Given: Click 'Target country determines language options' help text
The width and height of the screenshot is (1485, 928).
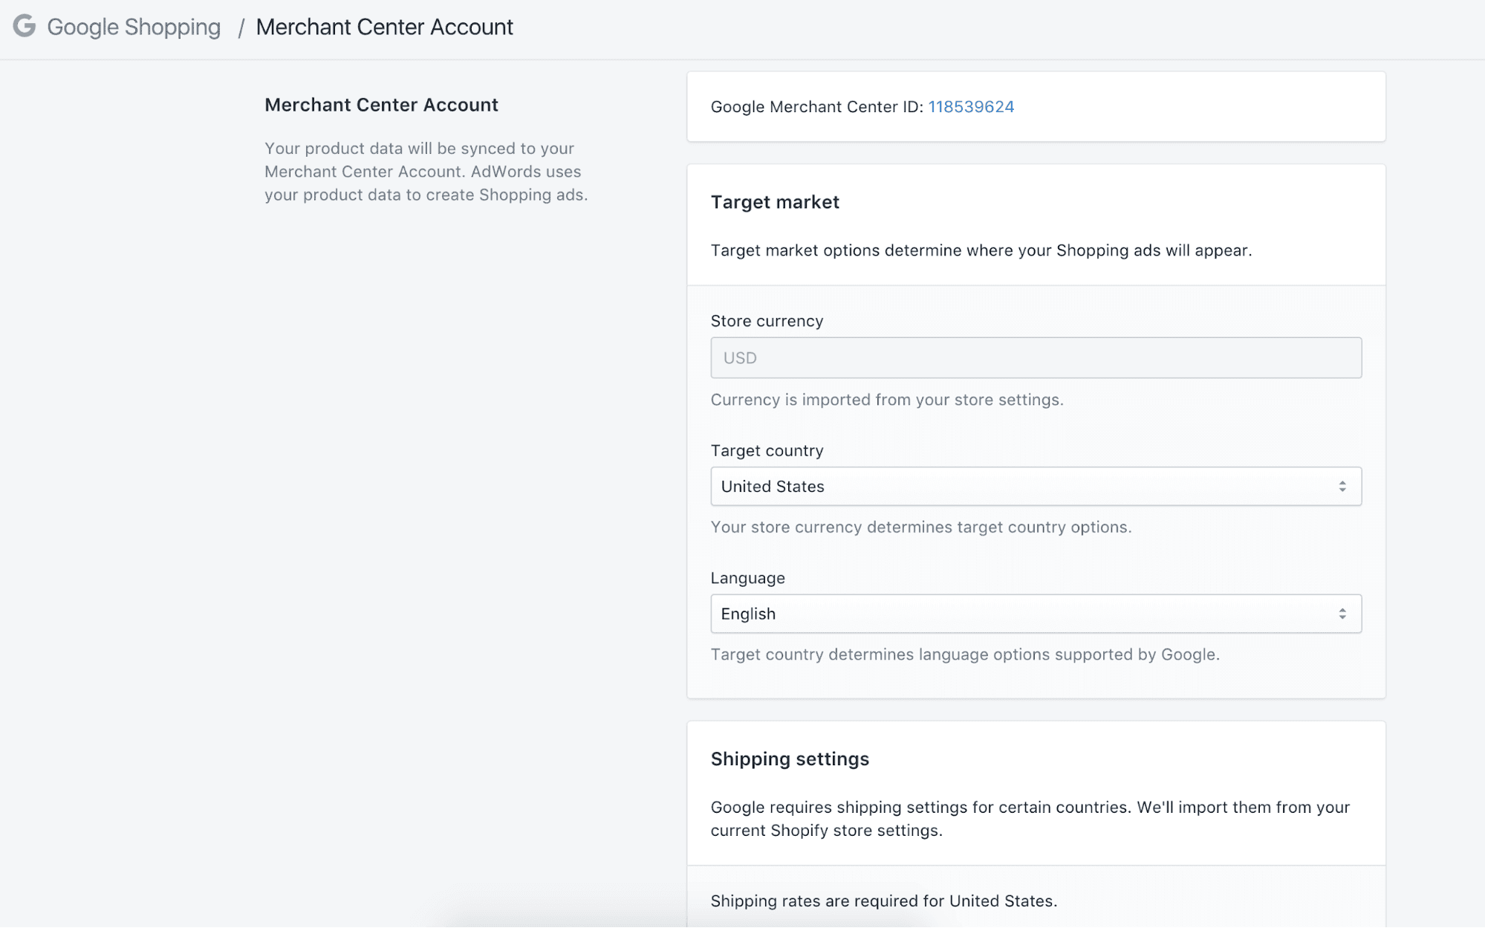Looking at the screenshot, I should [x=965, y=655].
